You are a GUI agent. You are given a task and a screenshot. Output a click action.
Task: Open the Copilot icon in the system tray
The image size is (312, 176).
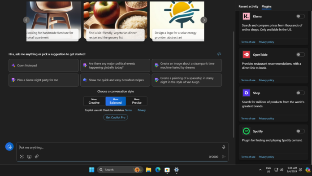pyautogui.click(x=308, y=170)
